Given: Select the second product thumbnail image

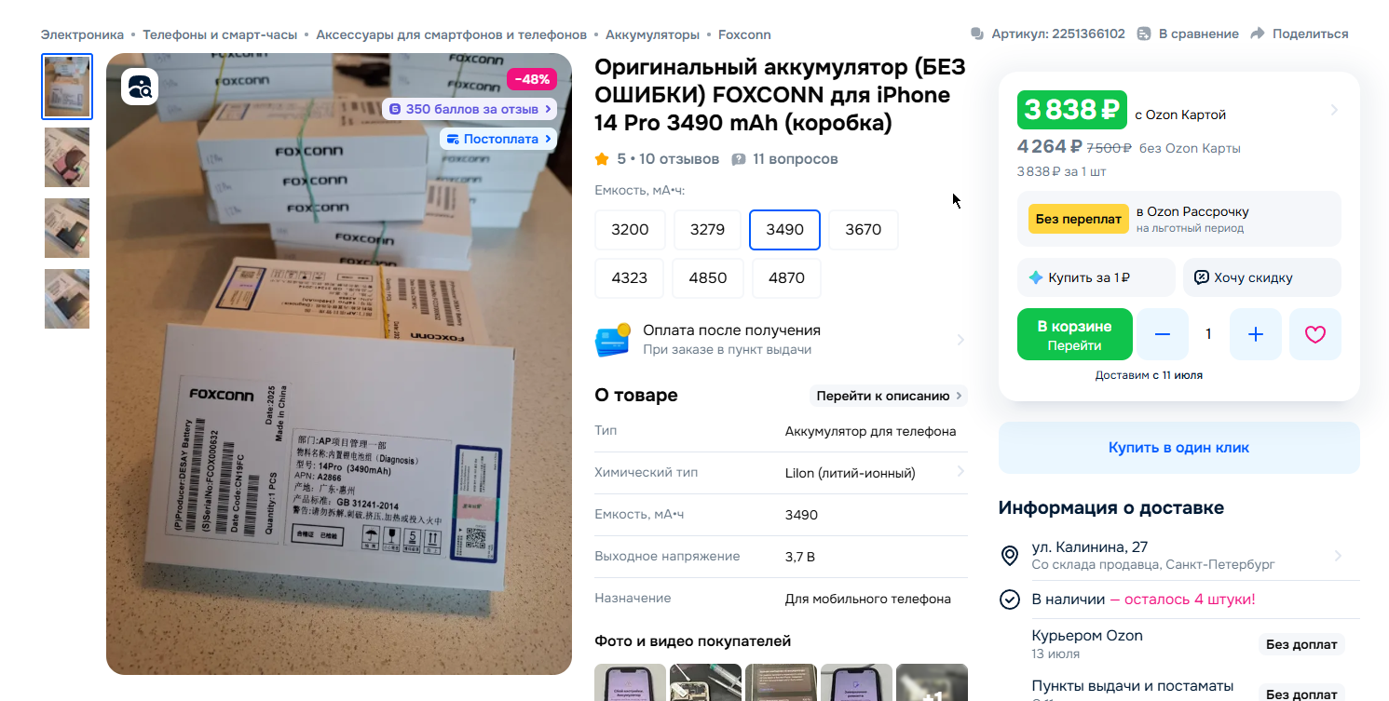Looking at the screenshot, I should click(67, 157).
